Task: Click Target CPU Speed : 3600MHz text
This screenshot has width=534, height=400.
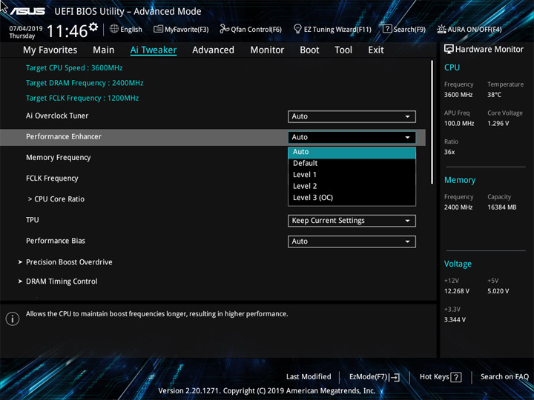Action: [x=74, y=67]
